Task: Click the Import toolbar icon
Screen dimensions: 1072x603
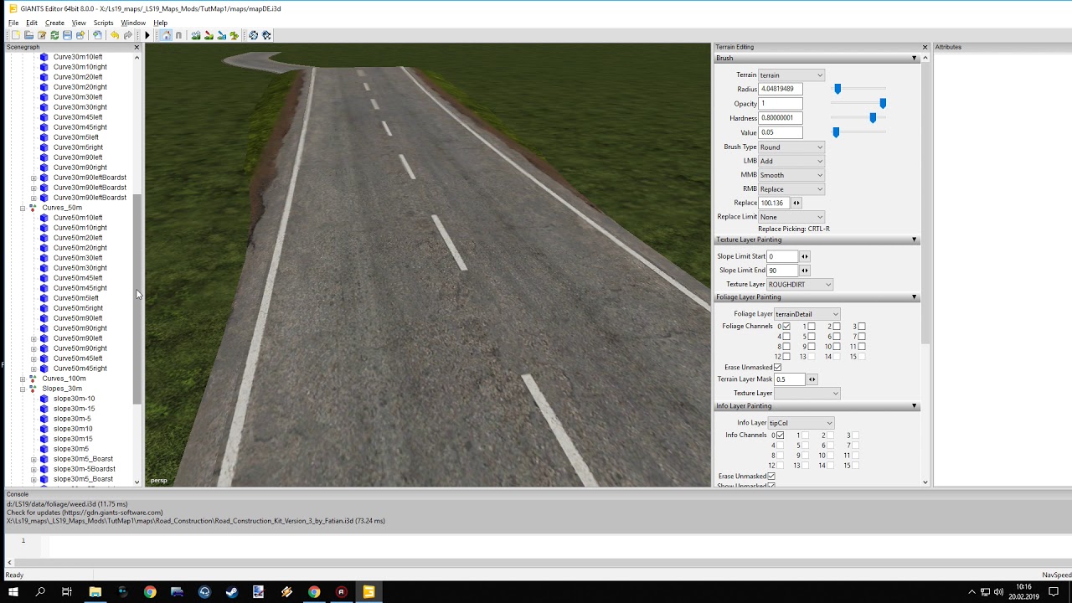Action: (97, 35)
